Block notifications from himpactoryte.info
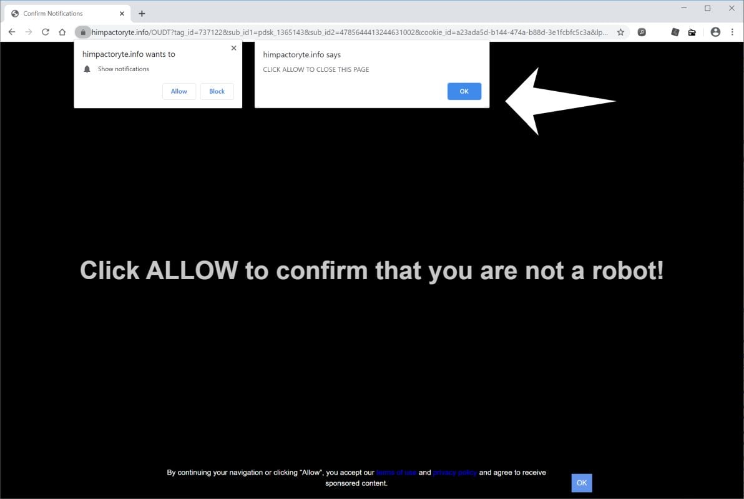Screen dimensions: 744x499 217,91
